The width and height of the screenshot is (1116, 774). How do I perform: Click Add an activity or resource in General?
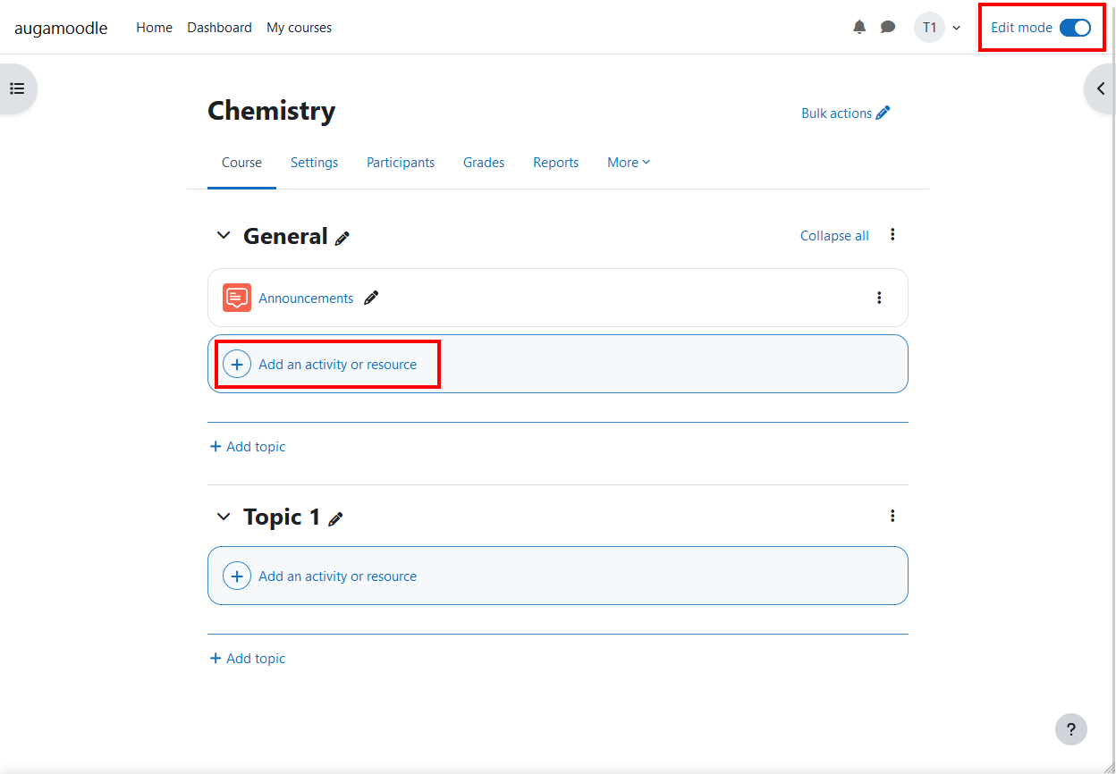coord(337,364)
